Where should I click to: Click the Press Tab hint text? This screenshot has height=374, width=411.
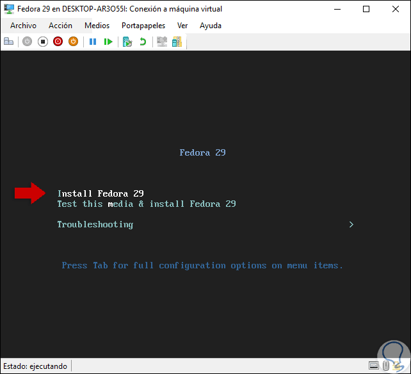click(202, 266)
